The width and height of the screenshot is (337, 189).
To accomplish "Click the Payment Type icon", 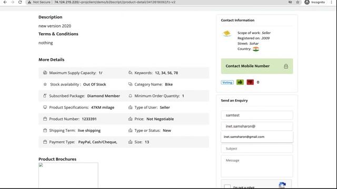I will (45, 142).
